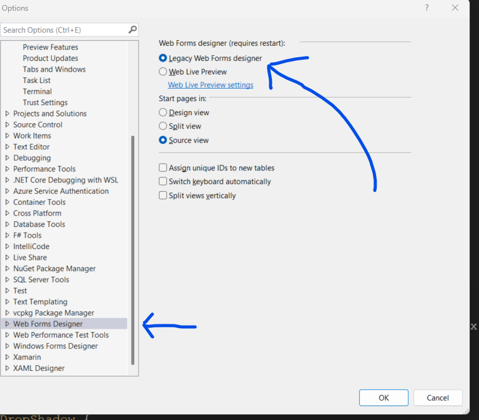Select Windows Forms Designer category
This screenshot has height=420, width=479.
[56, 346]
